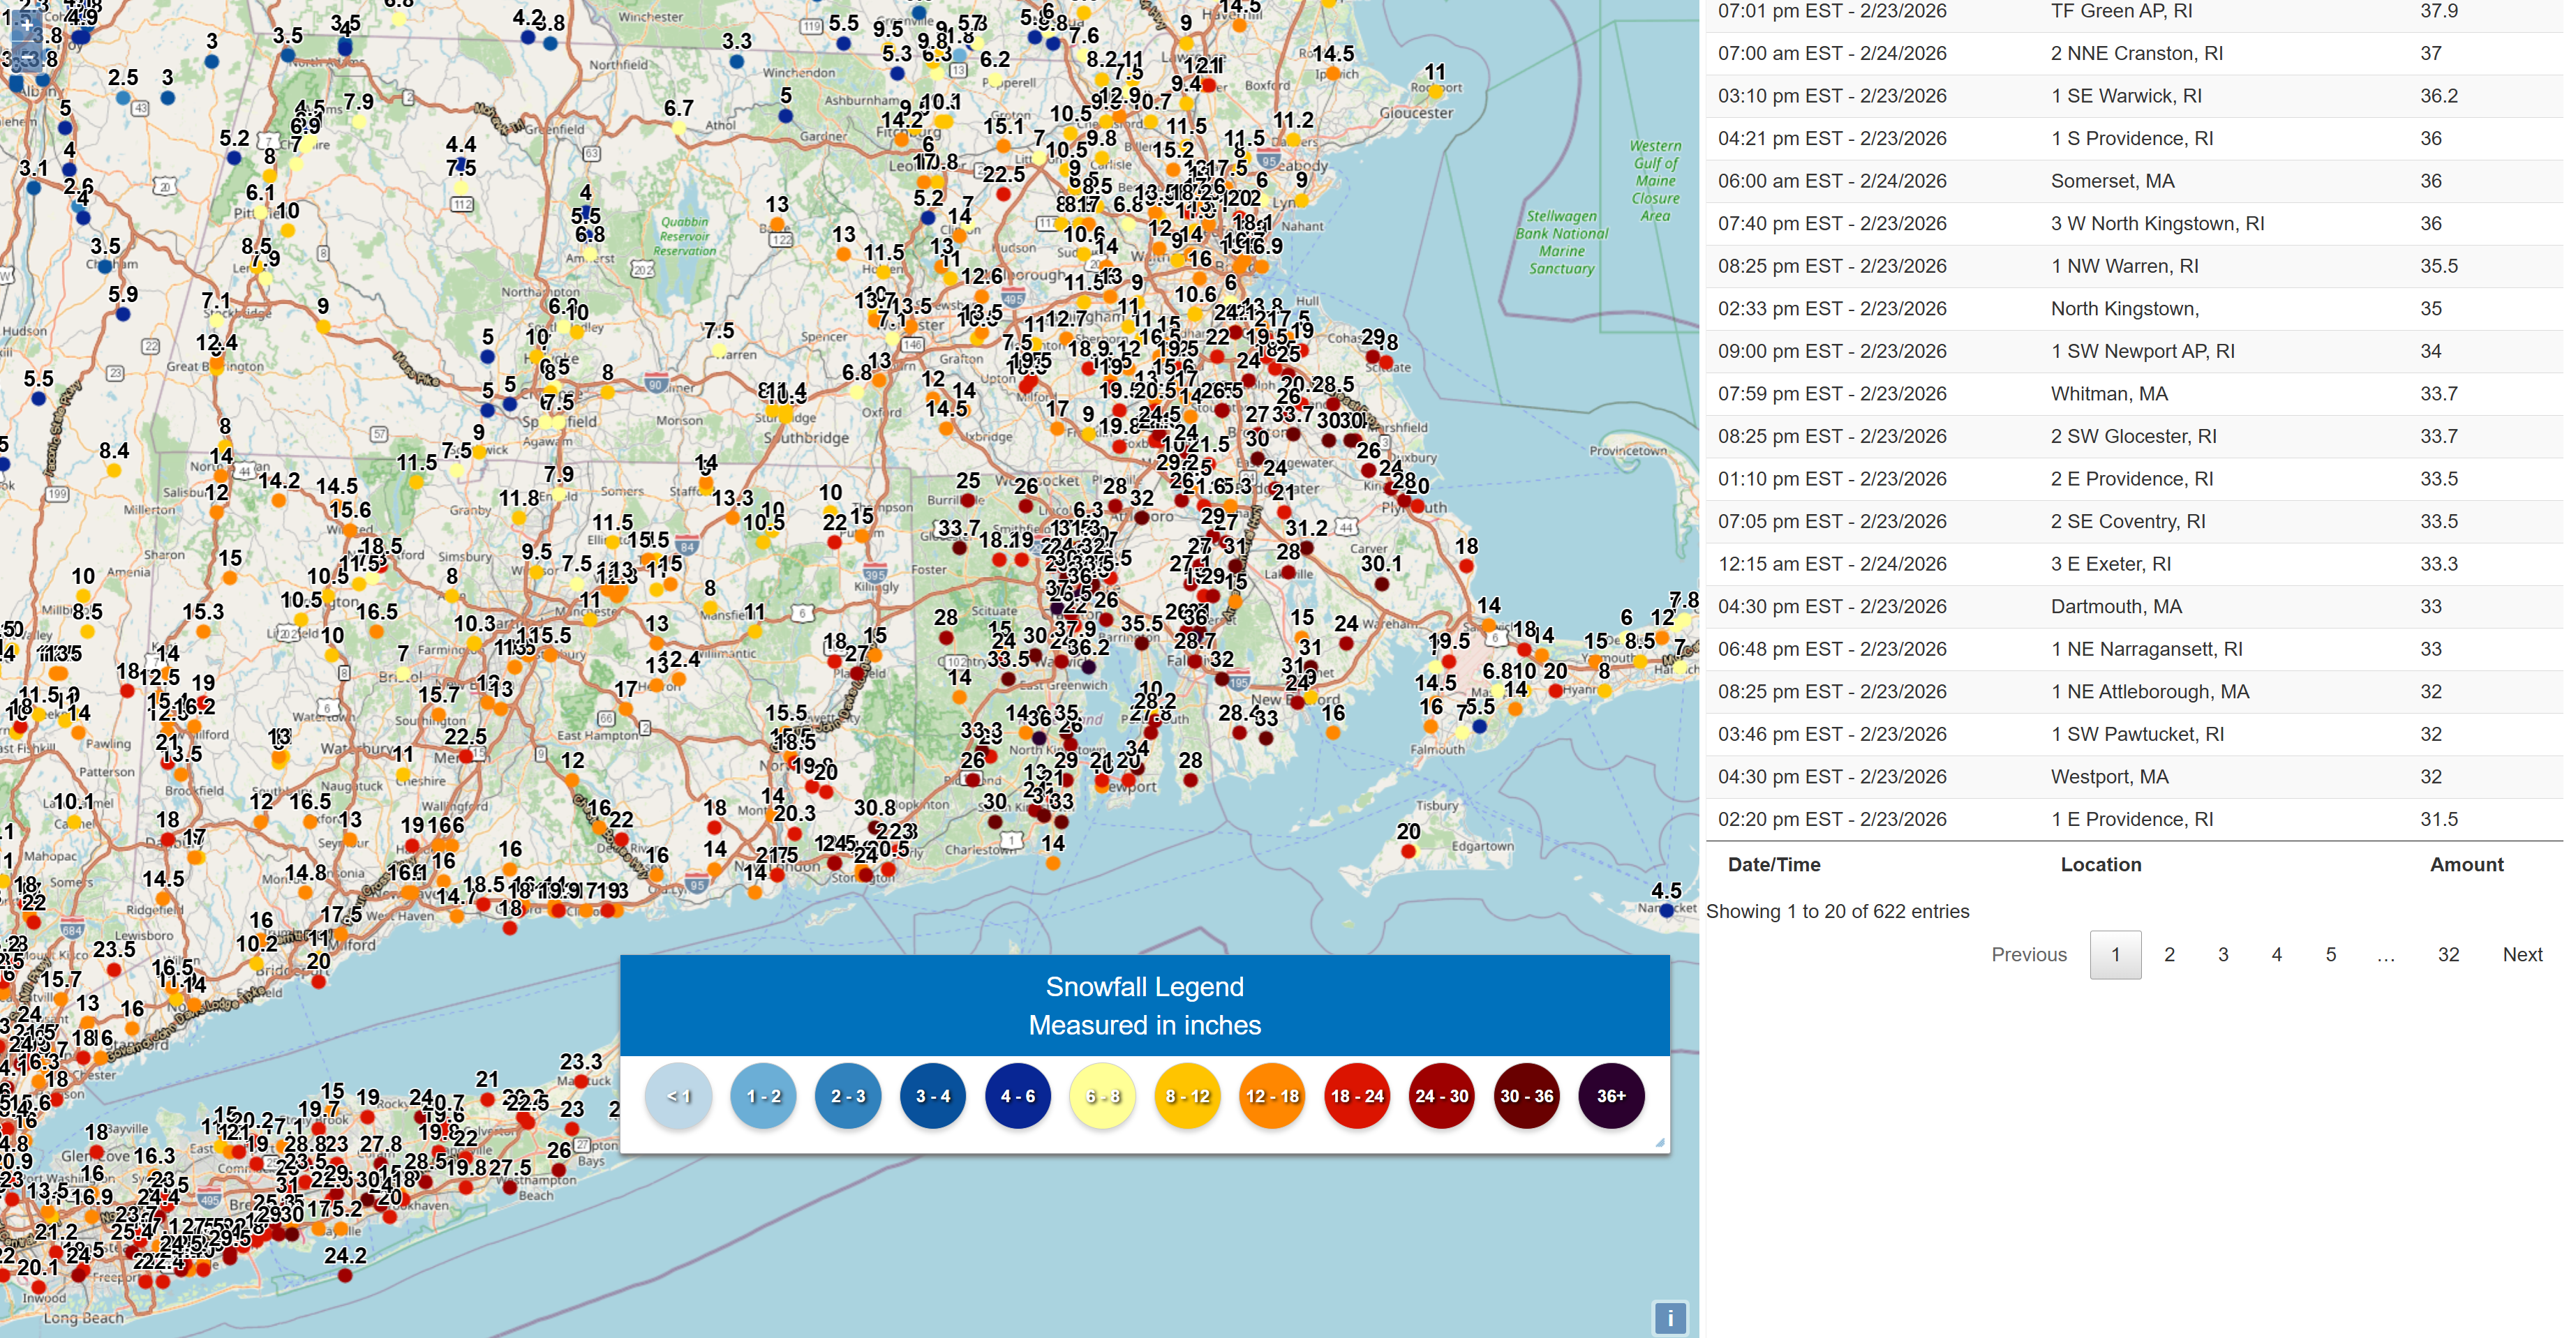Screen dimensions: 2576x1338
Task: Click the 24.2 marker near Long Island shore
Action: pos(345,1275)
